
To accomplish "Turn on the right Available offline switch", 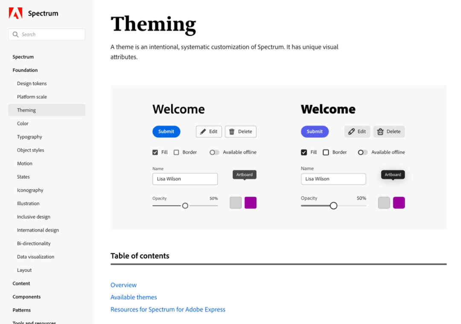I will [362, 152].
